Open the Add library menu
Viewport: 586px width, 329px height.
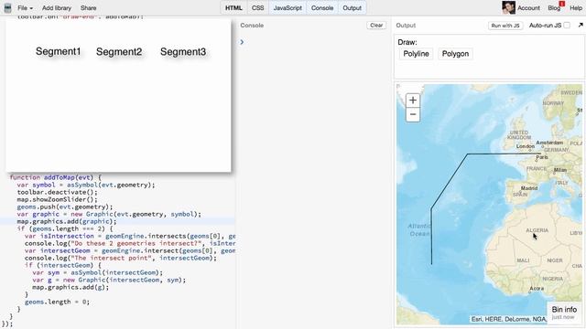click(x=57, y=8)
